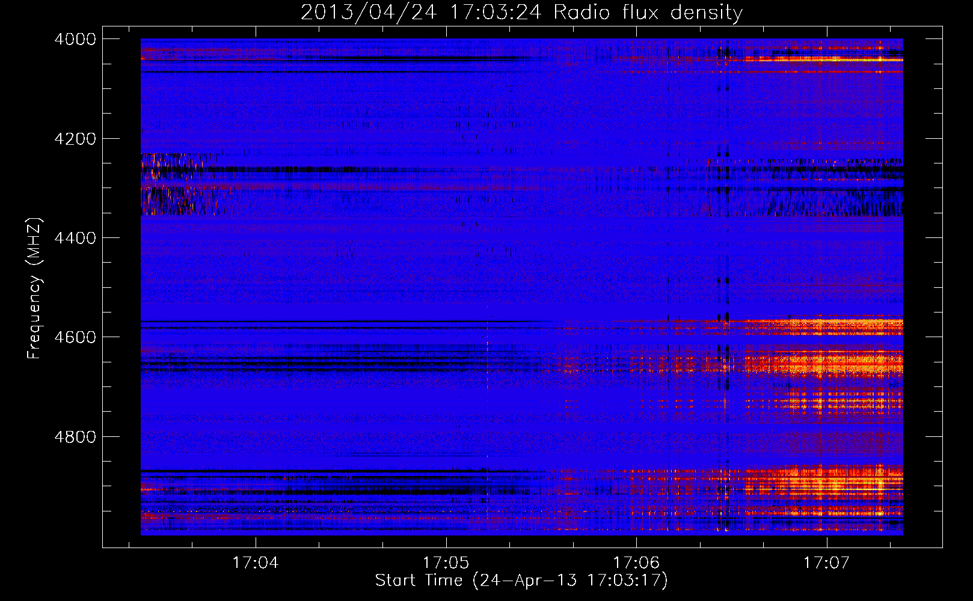Click the 17:05 time axis label
Viewport: 973px width, 601px height.
click(446, 563)
